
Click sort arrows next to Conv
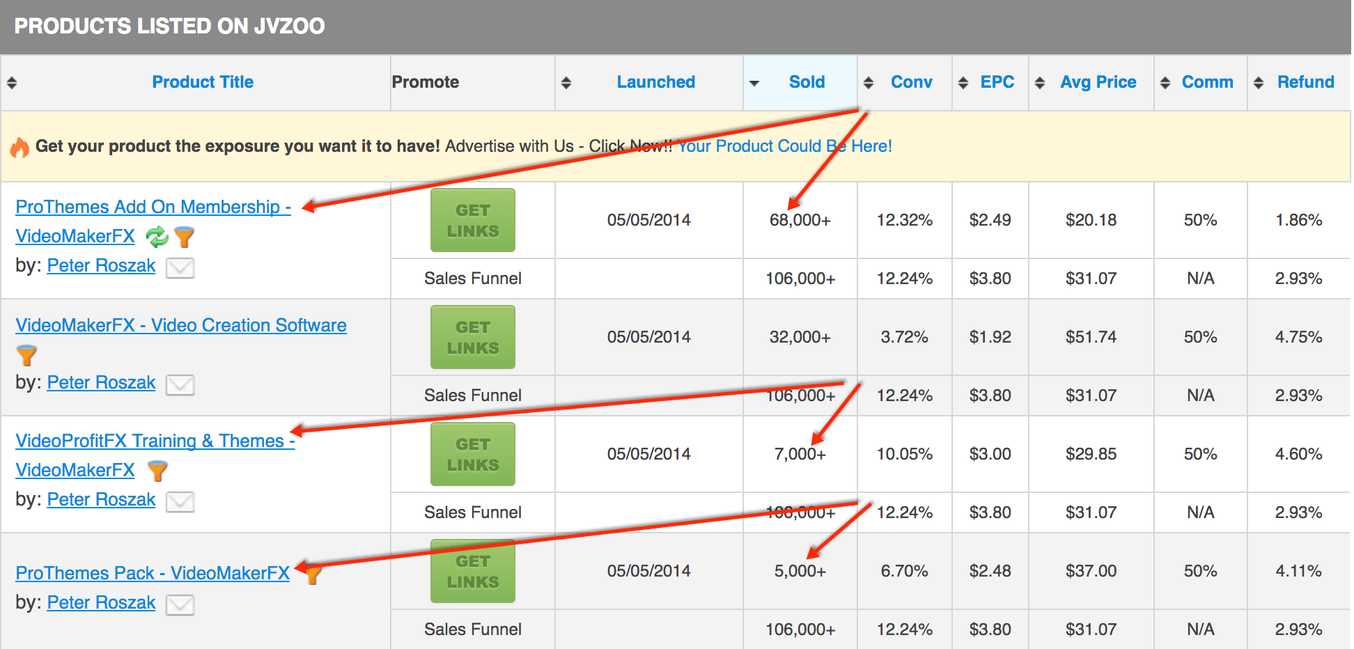pyautogui.click(x=869, y=83)
